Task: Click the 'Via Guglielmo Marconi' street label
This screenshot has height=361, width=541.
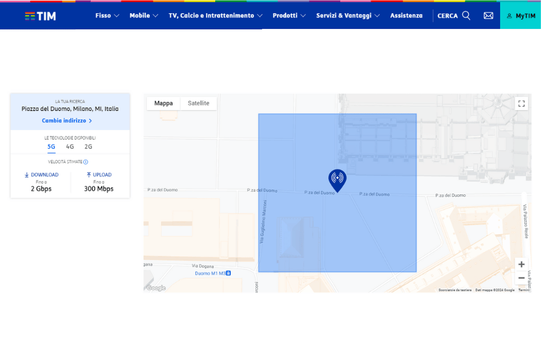Action: (x=263, y=222)
